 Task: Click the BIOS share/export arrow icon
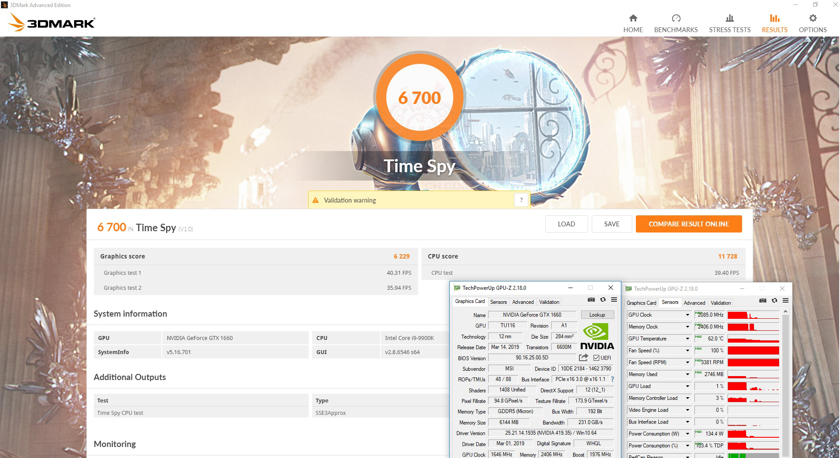tap(583, 358)
